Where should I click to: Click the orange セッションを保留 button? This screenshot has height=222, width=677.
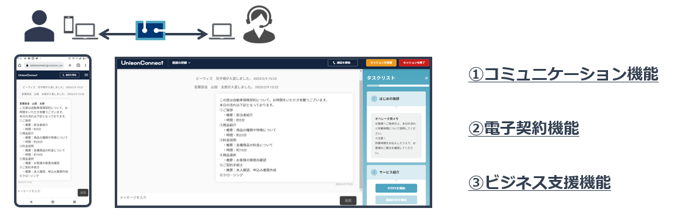[x=382, y=63]
